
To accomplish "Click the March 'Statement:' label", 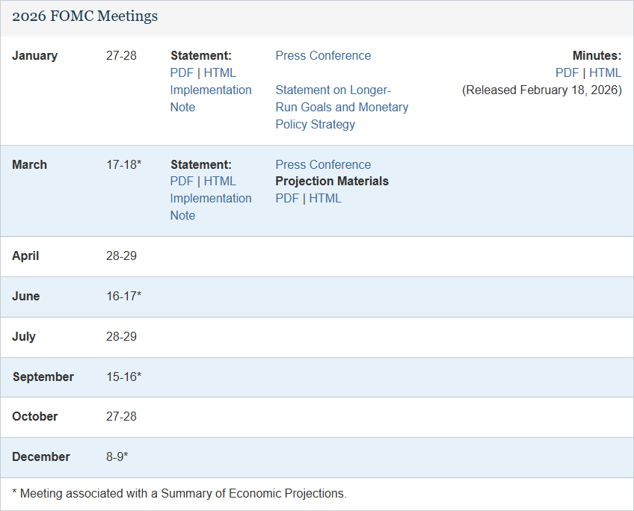I will tap(201, 165).
